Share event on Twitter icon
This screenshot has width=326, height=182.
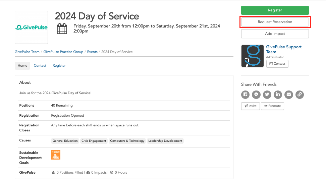267,95
